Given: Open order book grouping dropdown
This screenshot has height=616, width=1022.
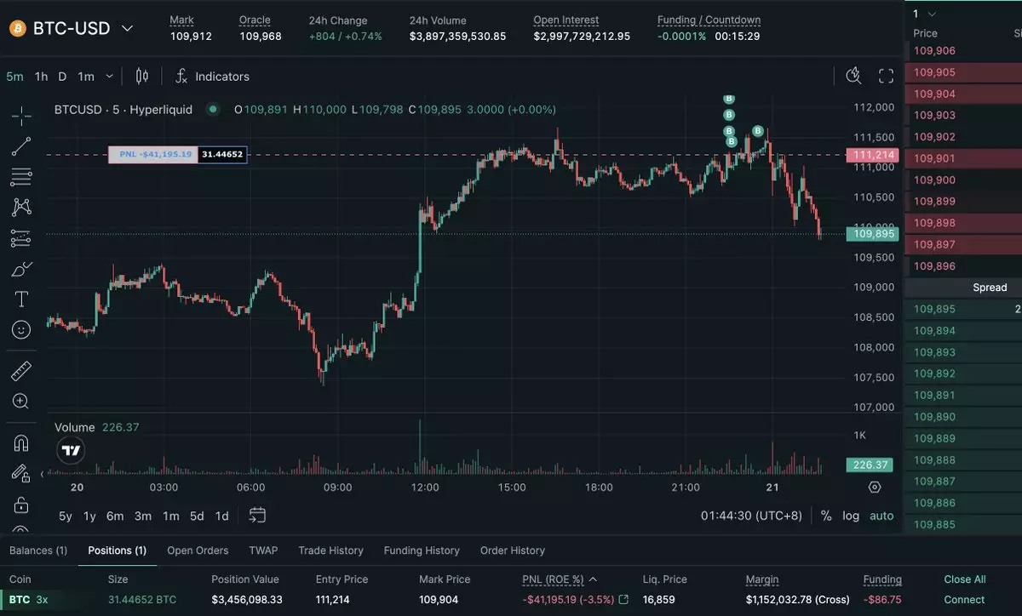Looking at the screenshot, I should point(925,14).
